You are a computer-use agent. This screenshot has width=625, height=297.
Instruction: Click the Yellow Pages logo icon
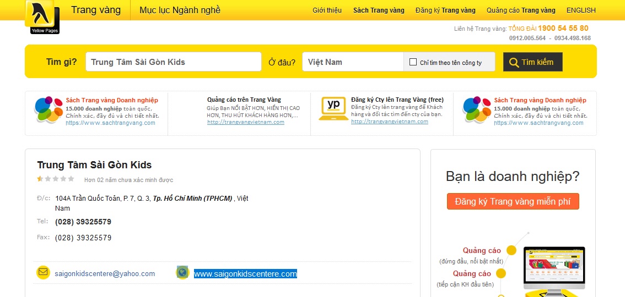[x=42, y=16]
